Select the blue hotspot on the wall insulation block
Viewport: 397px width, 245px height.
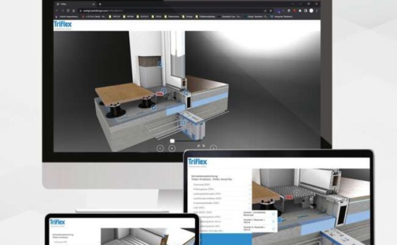(x=161, y=63)
